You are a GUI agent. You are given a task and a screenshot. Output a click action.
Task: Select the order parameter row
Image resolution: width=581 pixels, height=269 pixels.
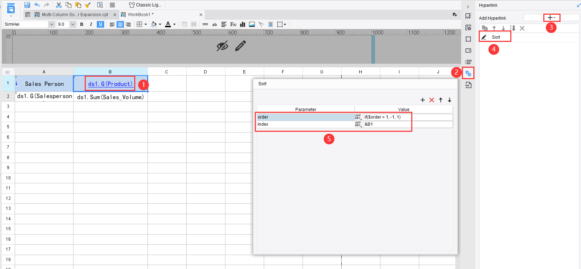306,117
